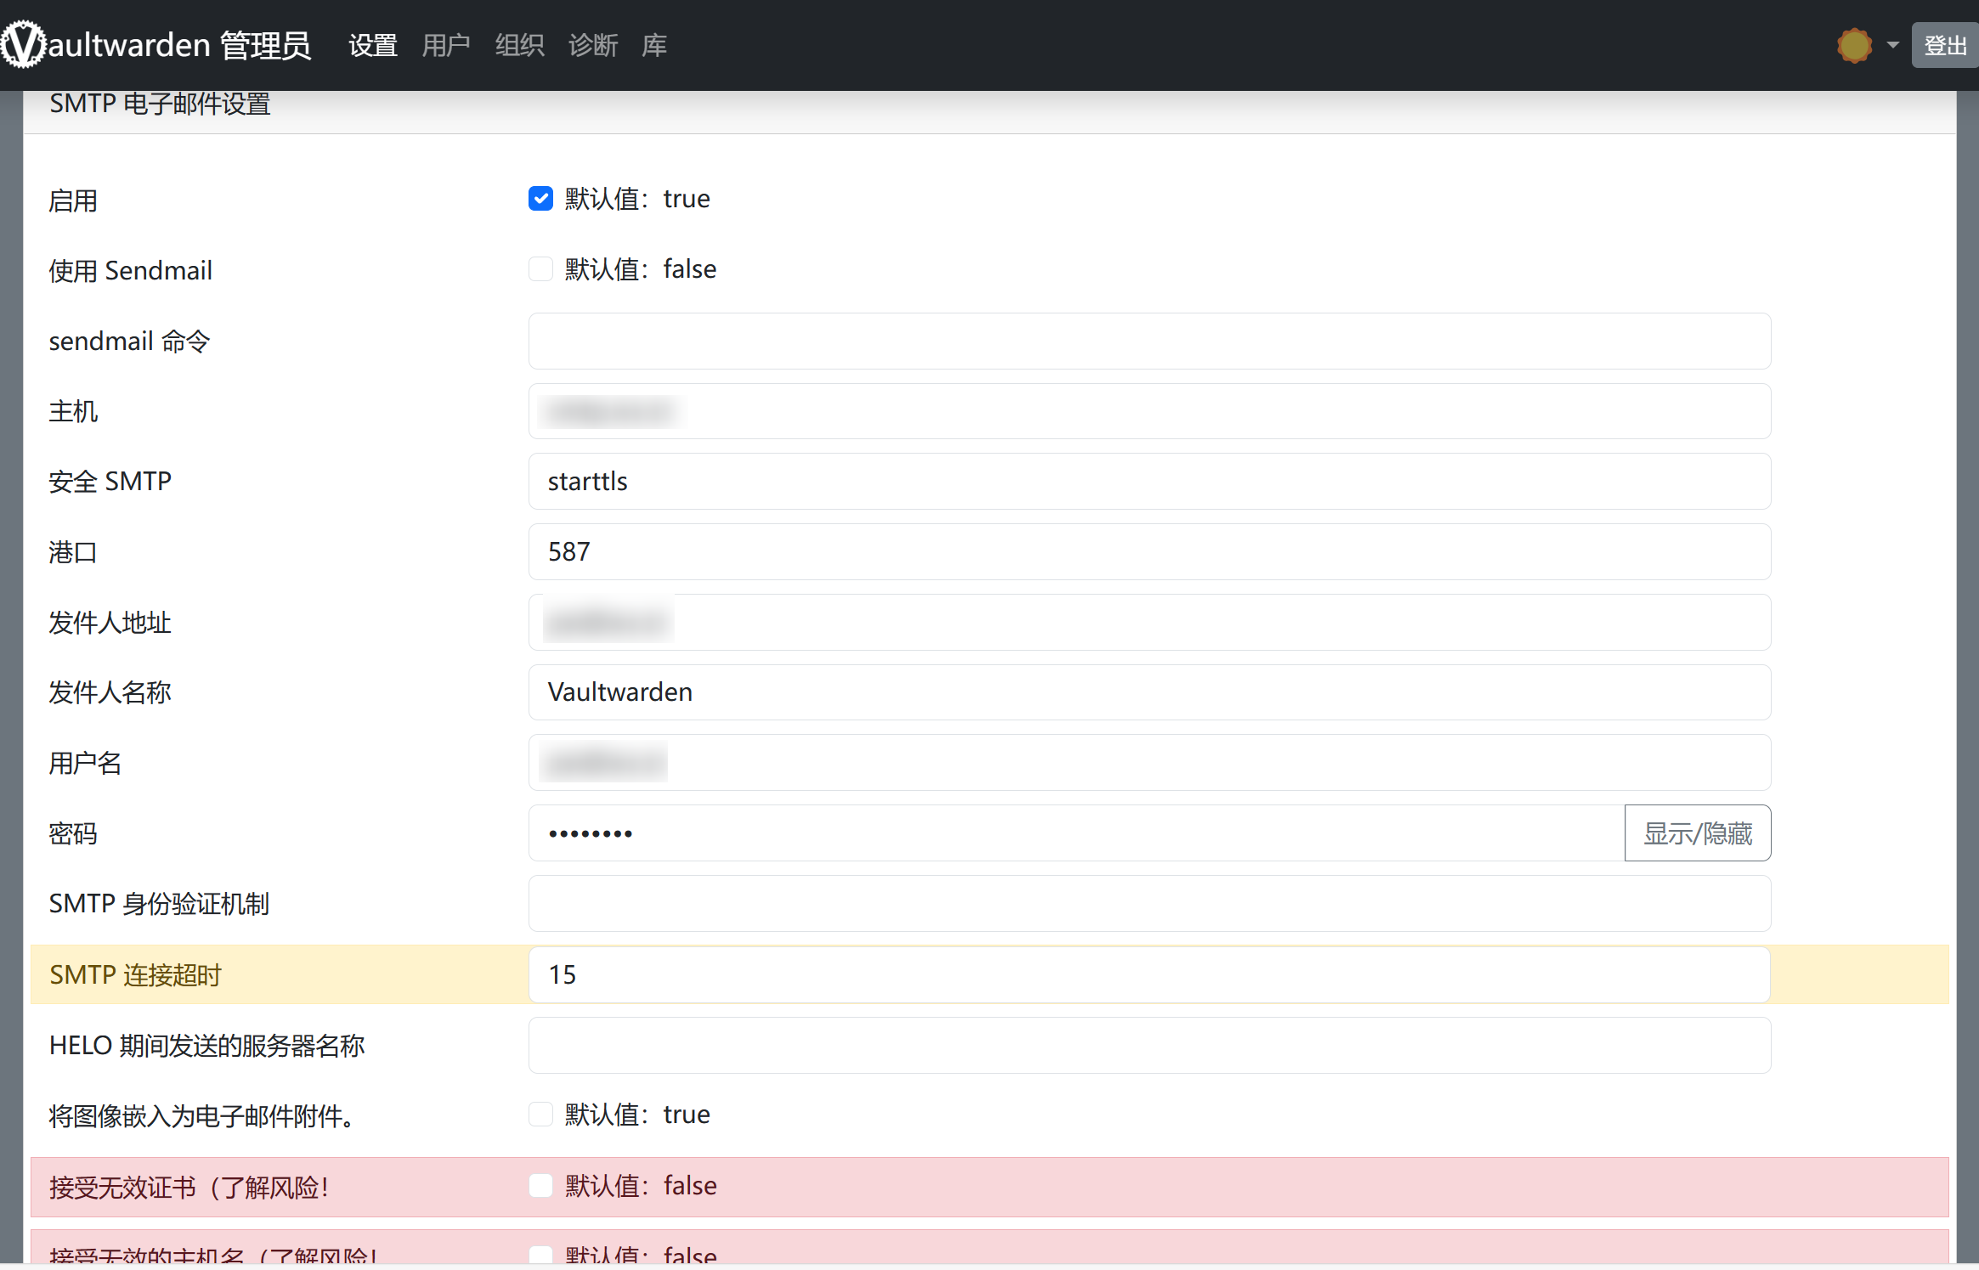Enable the 使用 Sendmail checkbox
This screenshot has height=1270, width=1979.
(540, 269)
